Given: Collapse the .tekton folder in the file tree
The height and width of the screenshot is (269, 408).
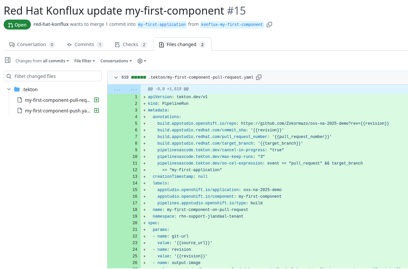Looking at the screenshot, I should click(9, 89).
